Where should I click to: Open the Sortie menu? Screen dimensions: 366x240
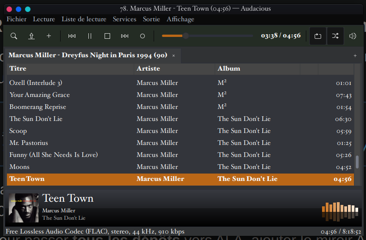(x=151, y=19)
